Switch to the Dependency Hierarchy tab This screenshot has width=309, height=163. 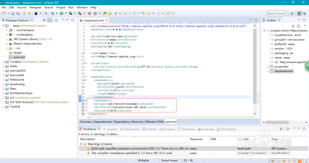[x=129, y=122]
